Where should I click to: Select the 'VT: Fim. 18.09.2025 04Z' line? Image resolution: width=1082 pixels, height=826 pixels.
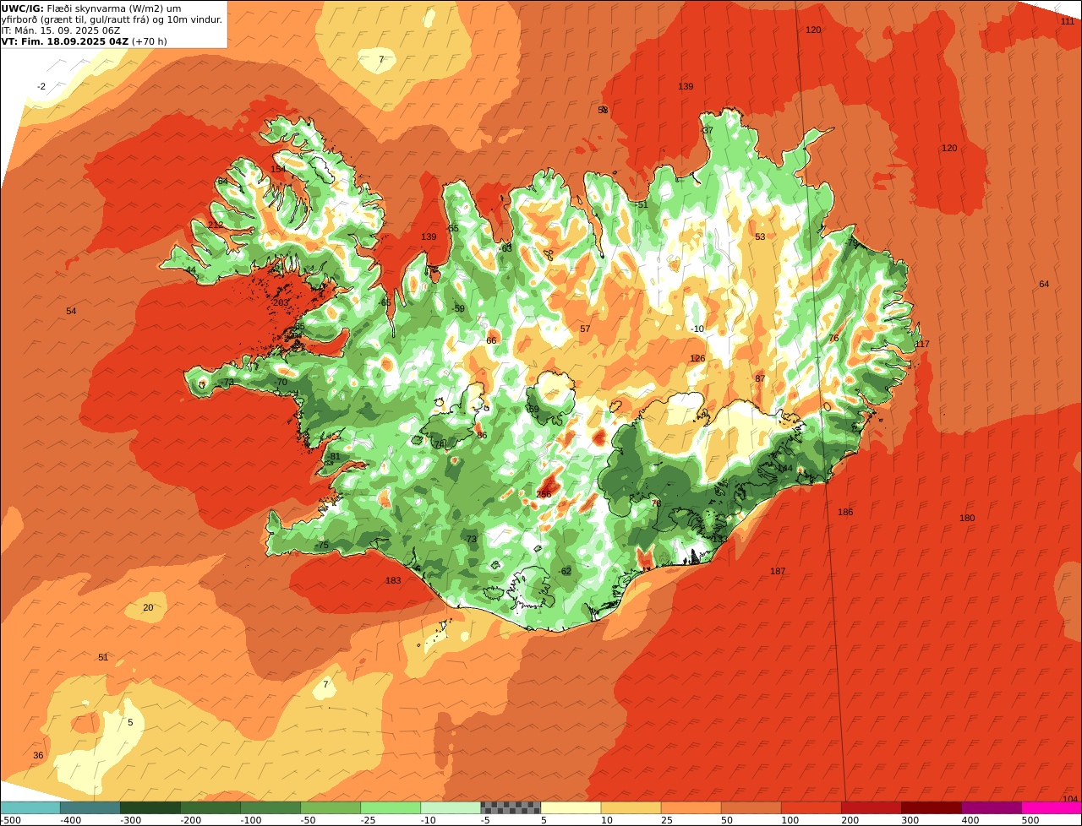point(85,41)
